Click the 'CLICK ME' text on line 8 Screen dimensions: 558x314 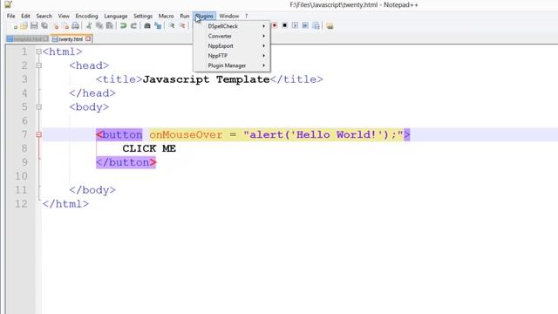pos(149,148)
